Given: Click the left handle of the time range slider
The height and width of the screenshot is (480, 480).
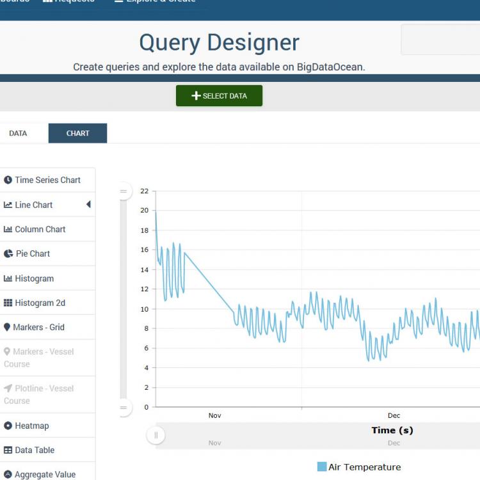Looking at the screenshot, I should pyautogui.click(x=156, y=435).
